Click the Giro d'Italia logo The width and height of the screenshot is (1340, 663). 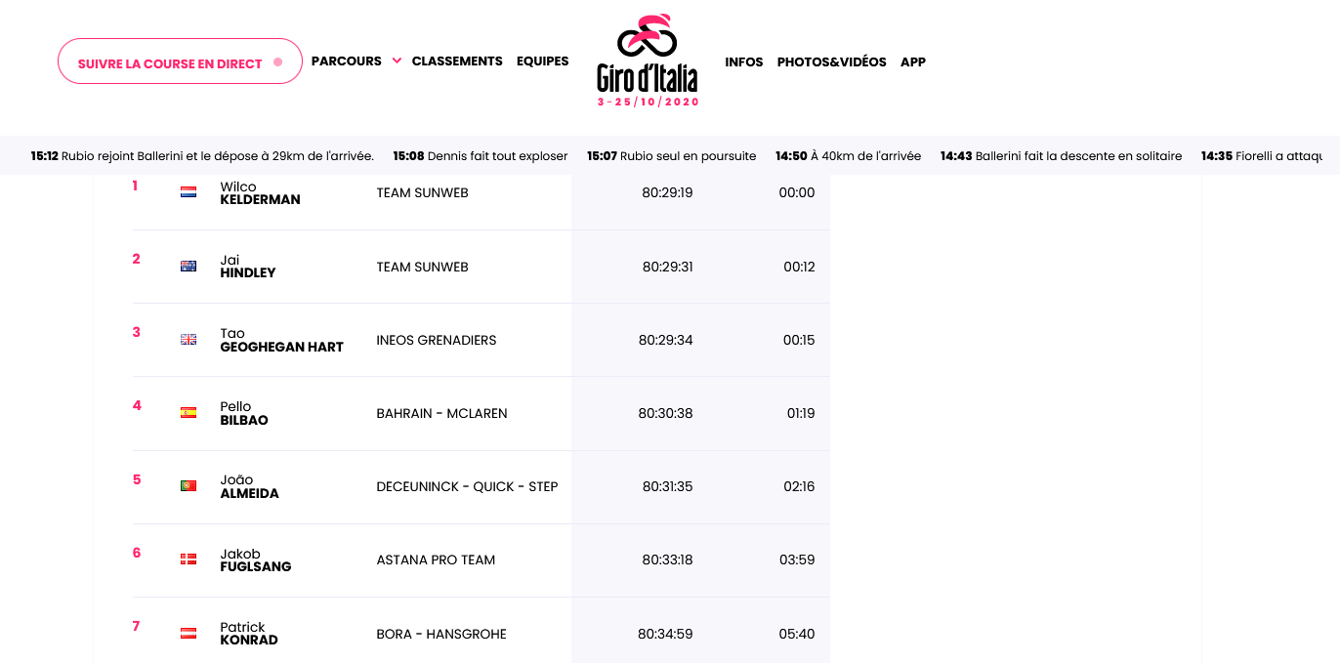coord(648,61)
